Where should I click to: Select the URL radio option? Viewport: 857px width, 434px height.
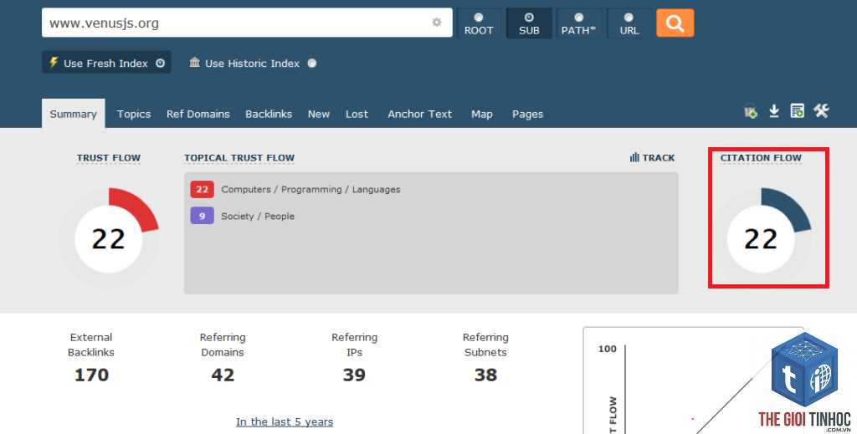coord(629,23)
